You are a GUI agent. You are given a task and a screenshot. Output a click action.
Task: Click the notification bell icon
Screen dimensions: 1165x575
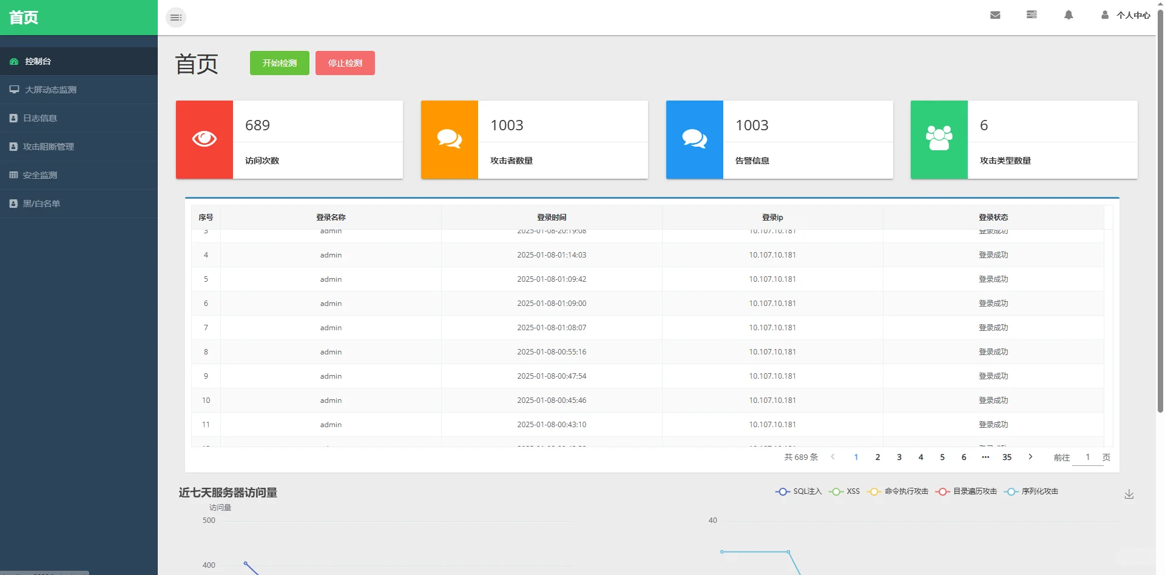(1069, 15)
